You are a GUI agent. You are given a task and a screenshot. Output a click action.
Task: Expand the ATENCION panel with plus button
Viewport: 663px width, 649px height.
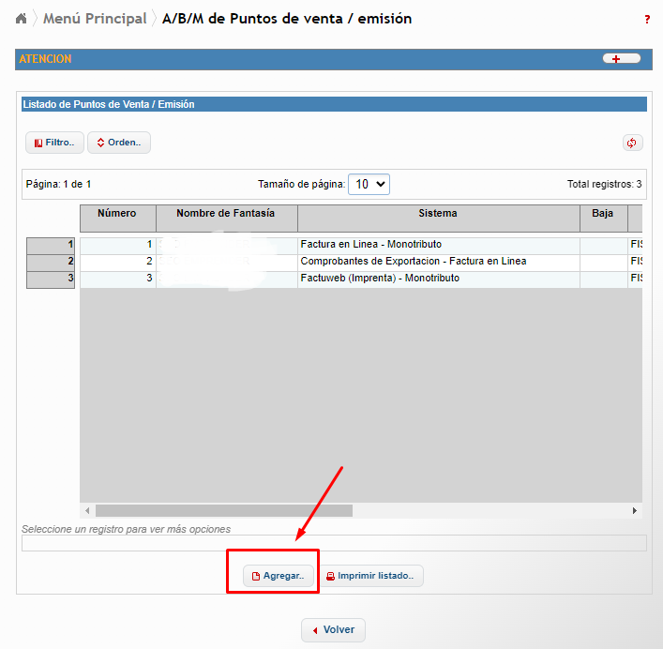click(x=621, y=59)
